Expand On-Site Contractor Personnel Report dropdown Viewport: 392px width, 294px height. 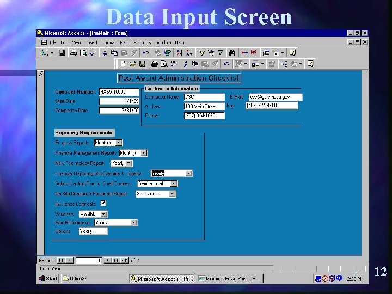172,194
